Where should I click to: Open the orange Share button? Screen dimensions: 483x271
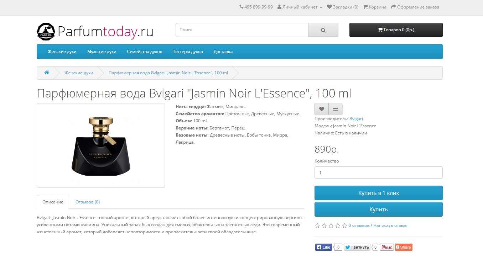[x=404, y=247]
